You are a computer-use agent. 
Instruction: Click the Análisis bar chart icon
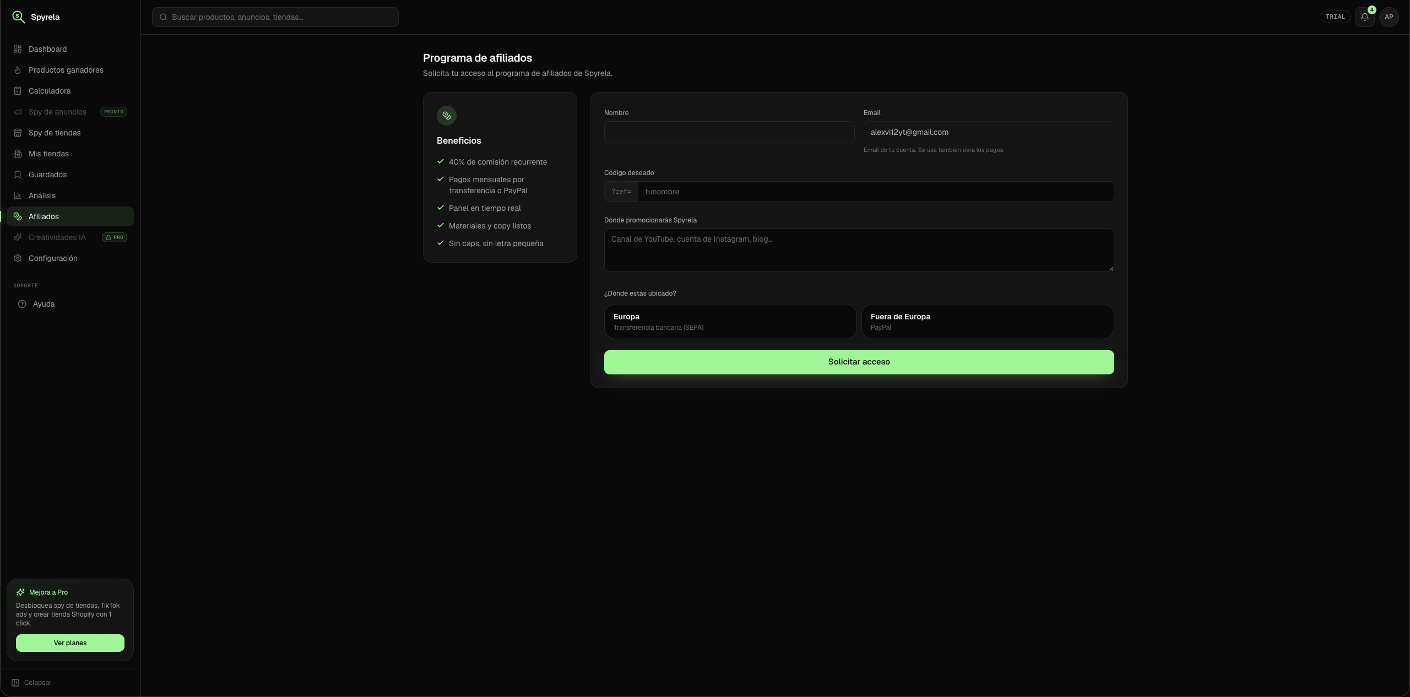pyautogui.click(x=18, y=195)
